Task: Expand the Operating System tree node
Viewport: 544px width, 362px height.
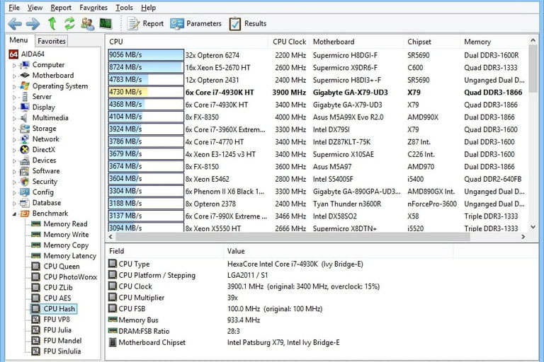Action: tap(14, 86)
